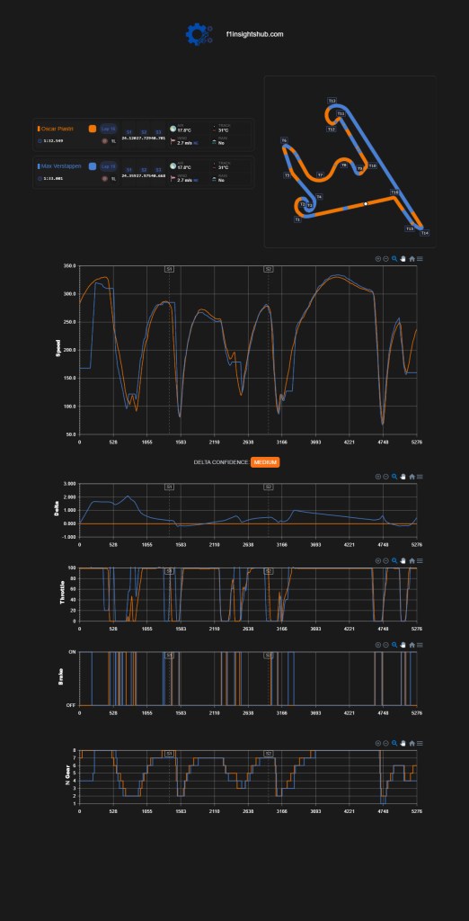Click the blue color swatch beside Max Verstappen
Viewport: 469px width, 921px height.
coord(93,166)
